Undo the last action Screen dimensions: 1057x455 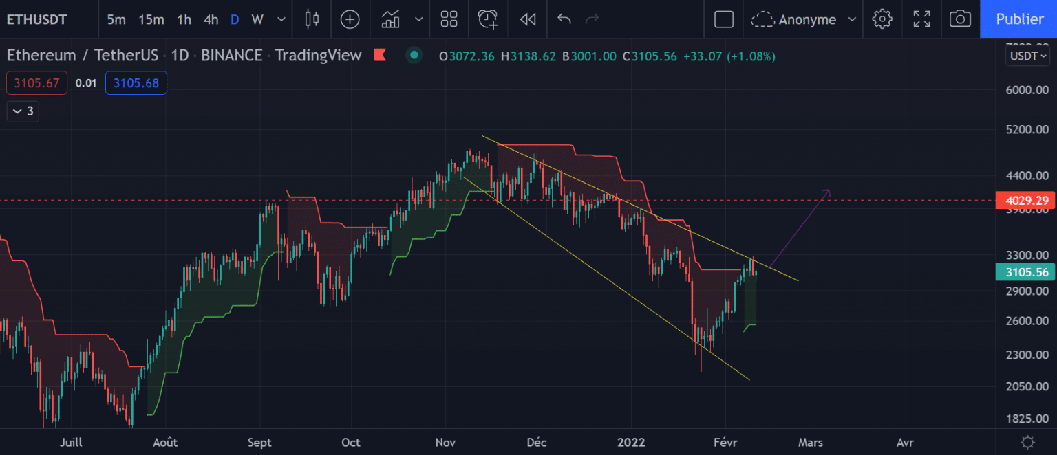point(564,19)
